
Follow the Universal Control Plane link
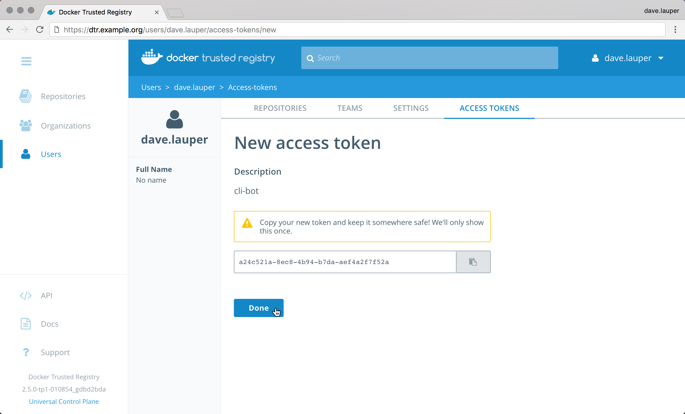point(64,401)
